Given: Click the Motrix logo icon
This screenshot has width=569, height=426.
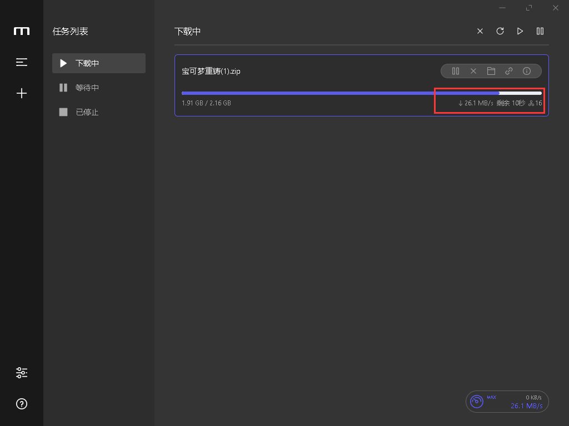Looking at the screenshot, I should (x=22, y=31).
